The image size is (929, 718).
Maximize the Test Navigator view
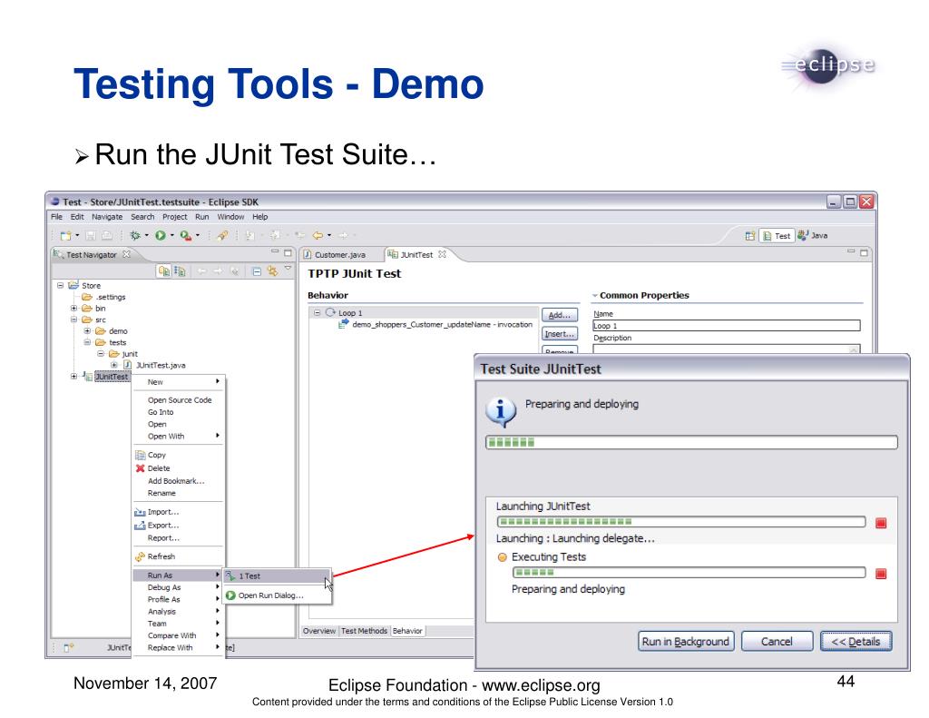point(288,252)
